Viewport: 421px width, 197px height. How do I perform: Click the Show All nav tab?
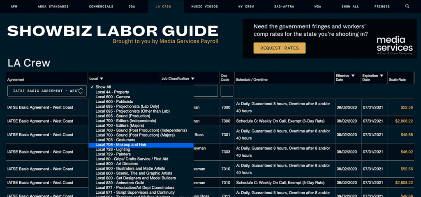coord(350,7)
